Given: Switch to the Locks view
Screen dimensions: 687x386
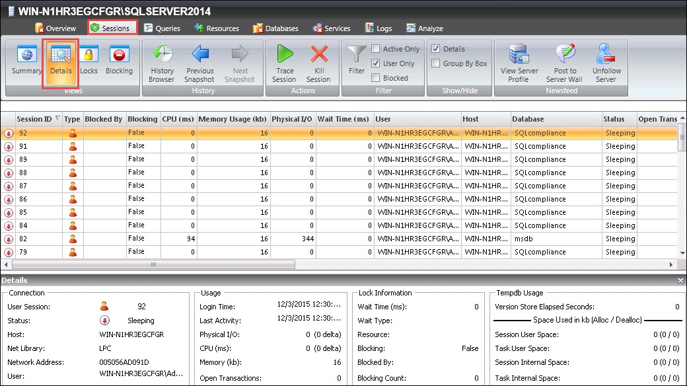Looking at the screenshot, I should [x=89, y=61].
